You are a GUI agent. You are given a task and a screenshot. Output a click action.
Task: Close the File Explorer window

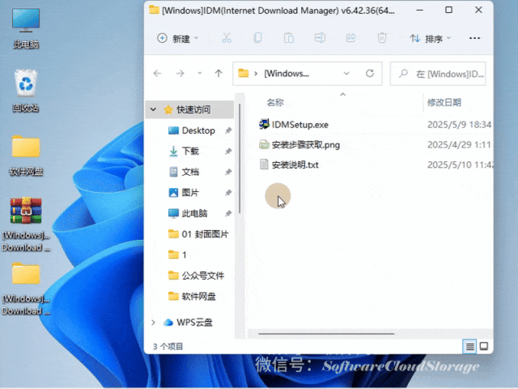(x=478, y=11)
